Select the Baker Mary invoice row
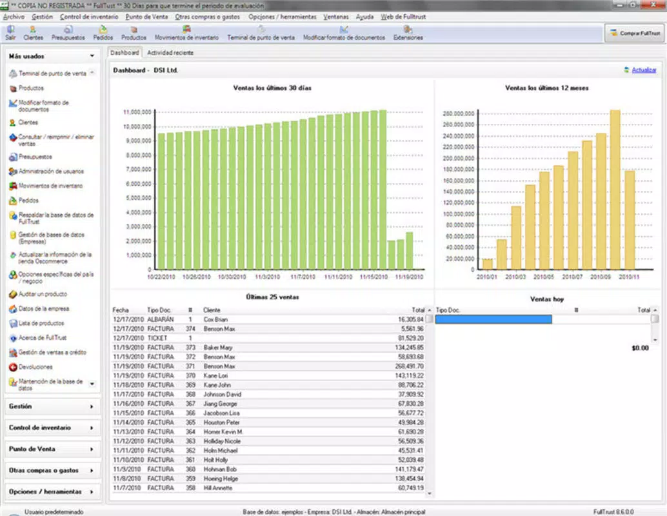The image size is (667, 516). (268, 348)
